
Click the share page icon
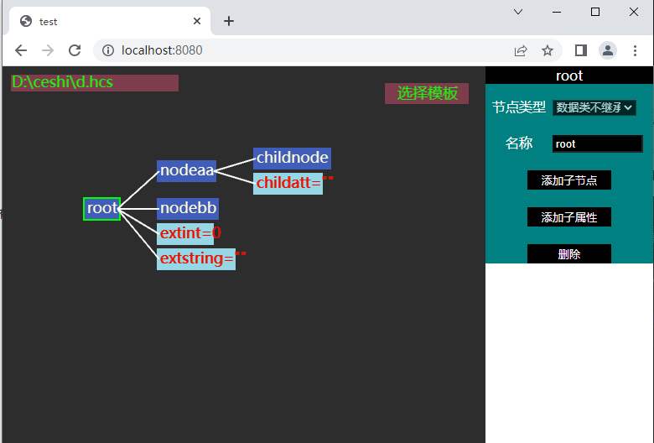(x=521, y=50)
